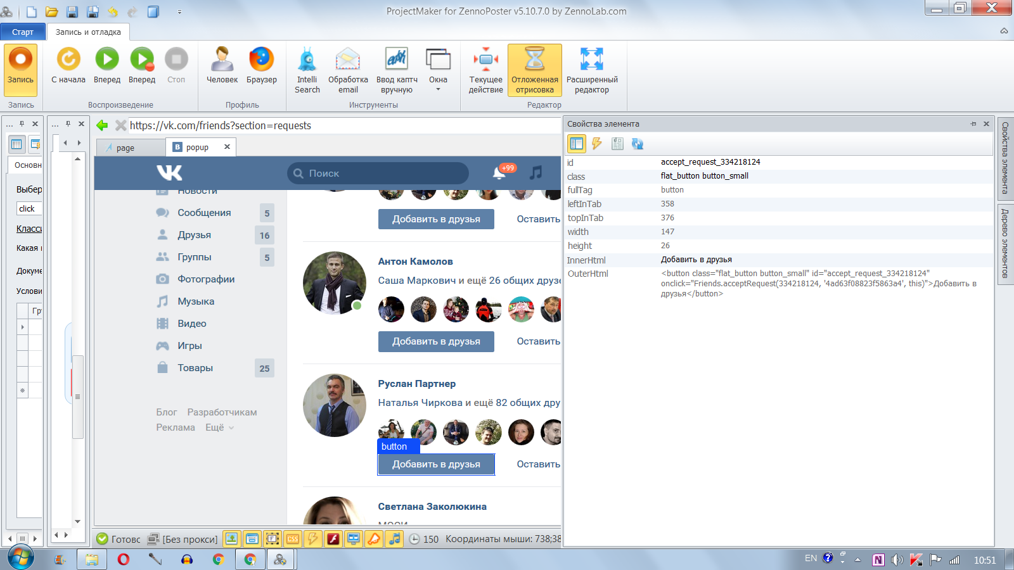Focus the VK Поиск search box
Viewport: 1014px width, 570px height.
coord(378,173)
